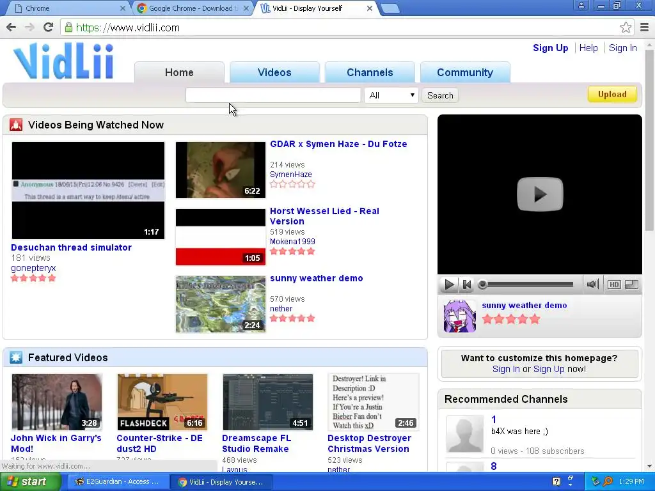This screenshot has height=491, width=655.
Task: Click the green padlock security icon
Action: click(x=68, y=27)
